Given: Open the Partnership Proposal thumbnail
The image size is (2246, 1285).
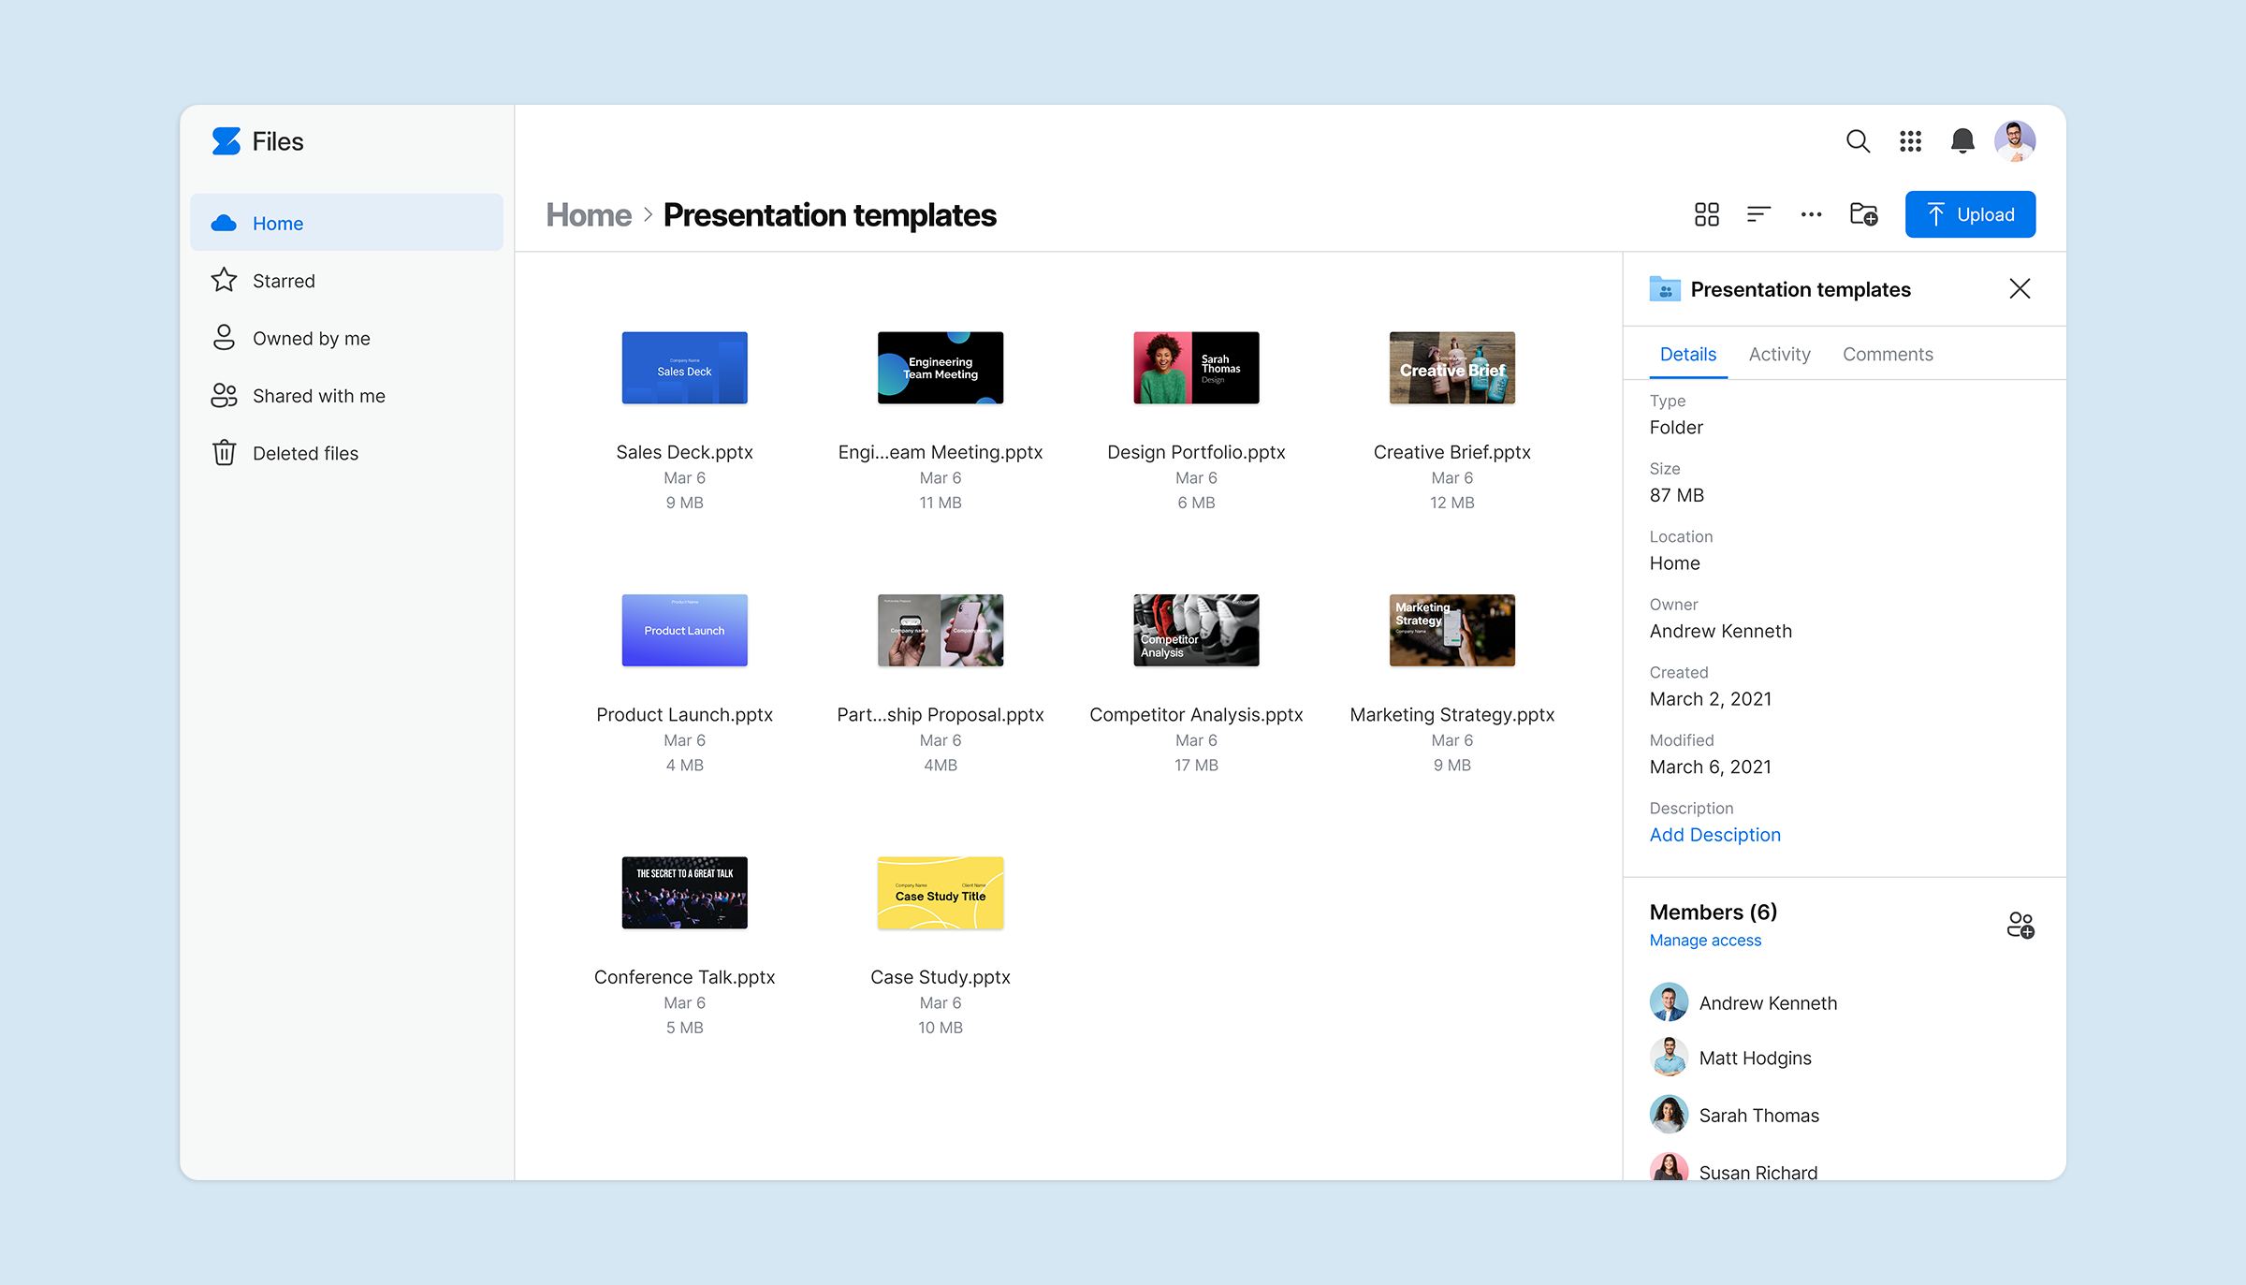Looking at the screenshot, I should point(940,630).
